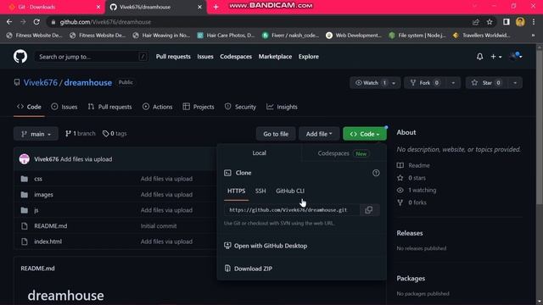Screen dimensions: 543x305
Task: Open the index.html file
Action: point(48,241)
